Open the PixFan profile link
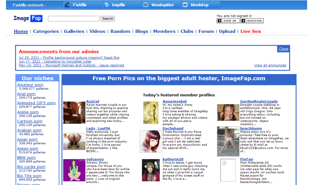This screenshot has width=315, height=185. pyautogui.click(x=247, y=159)
